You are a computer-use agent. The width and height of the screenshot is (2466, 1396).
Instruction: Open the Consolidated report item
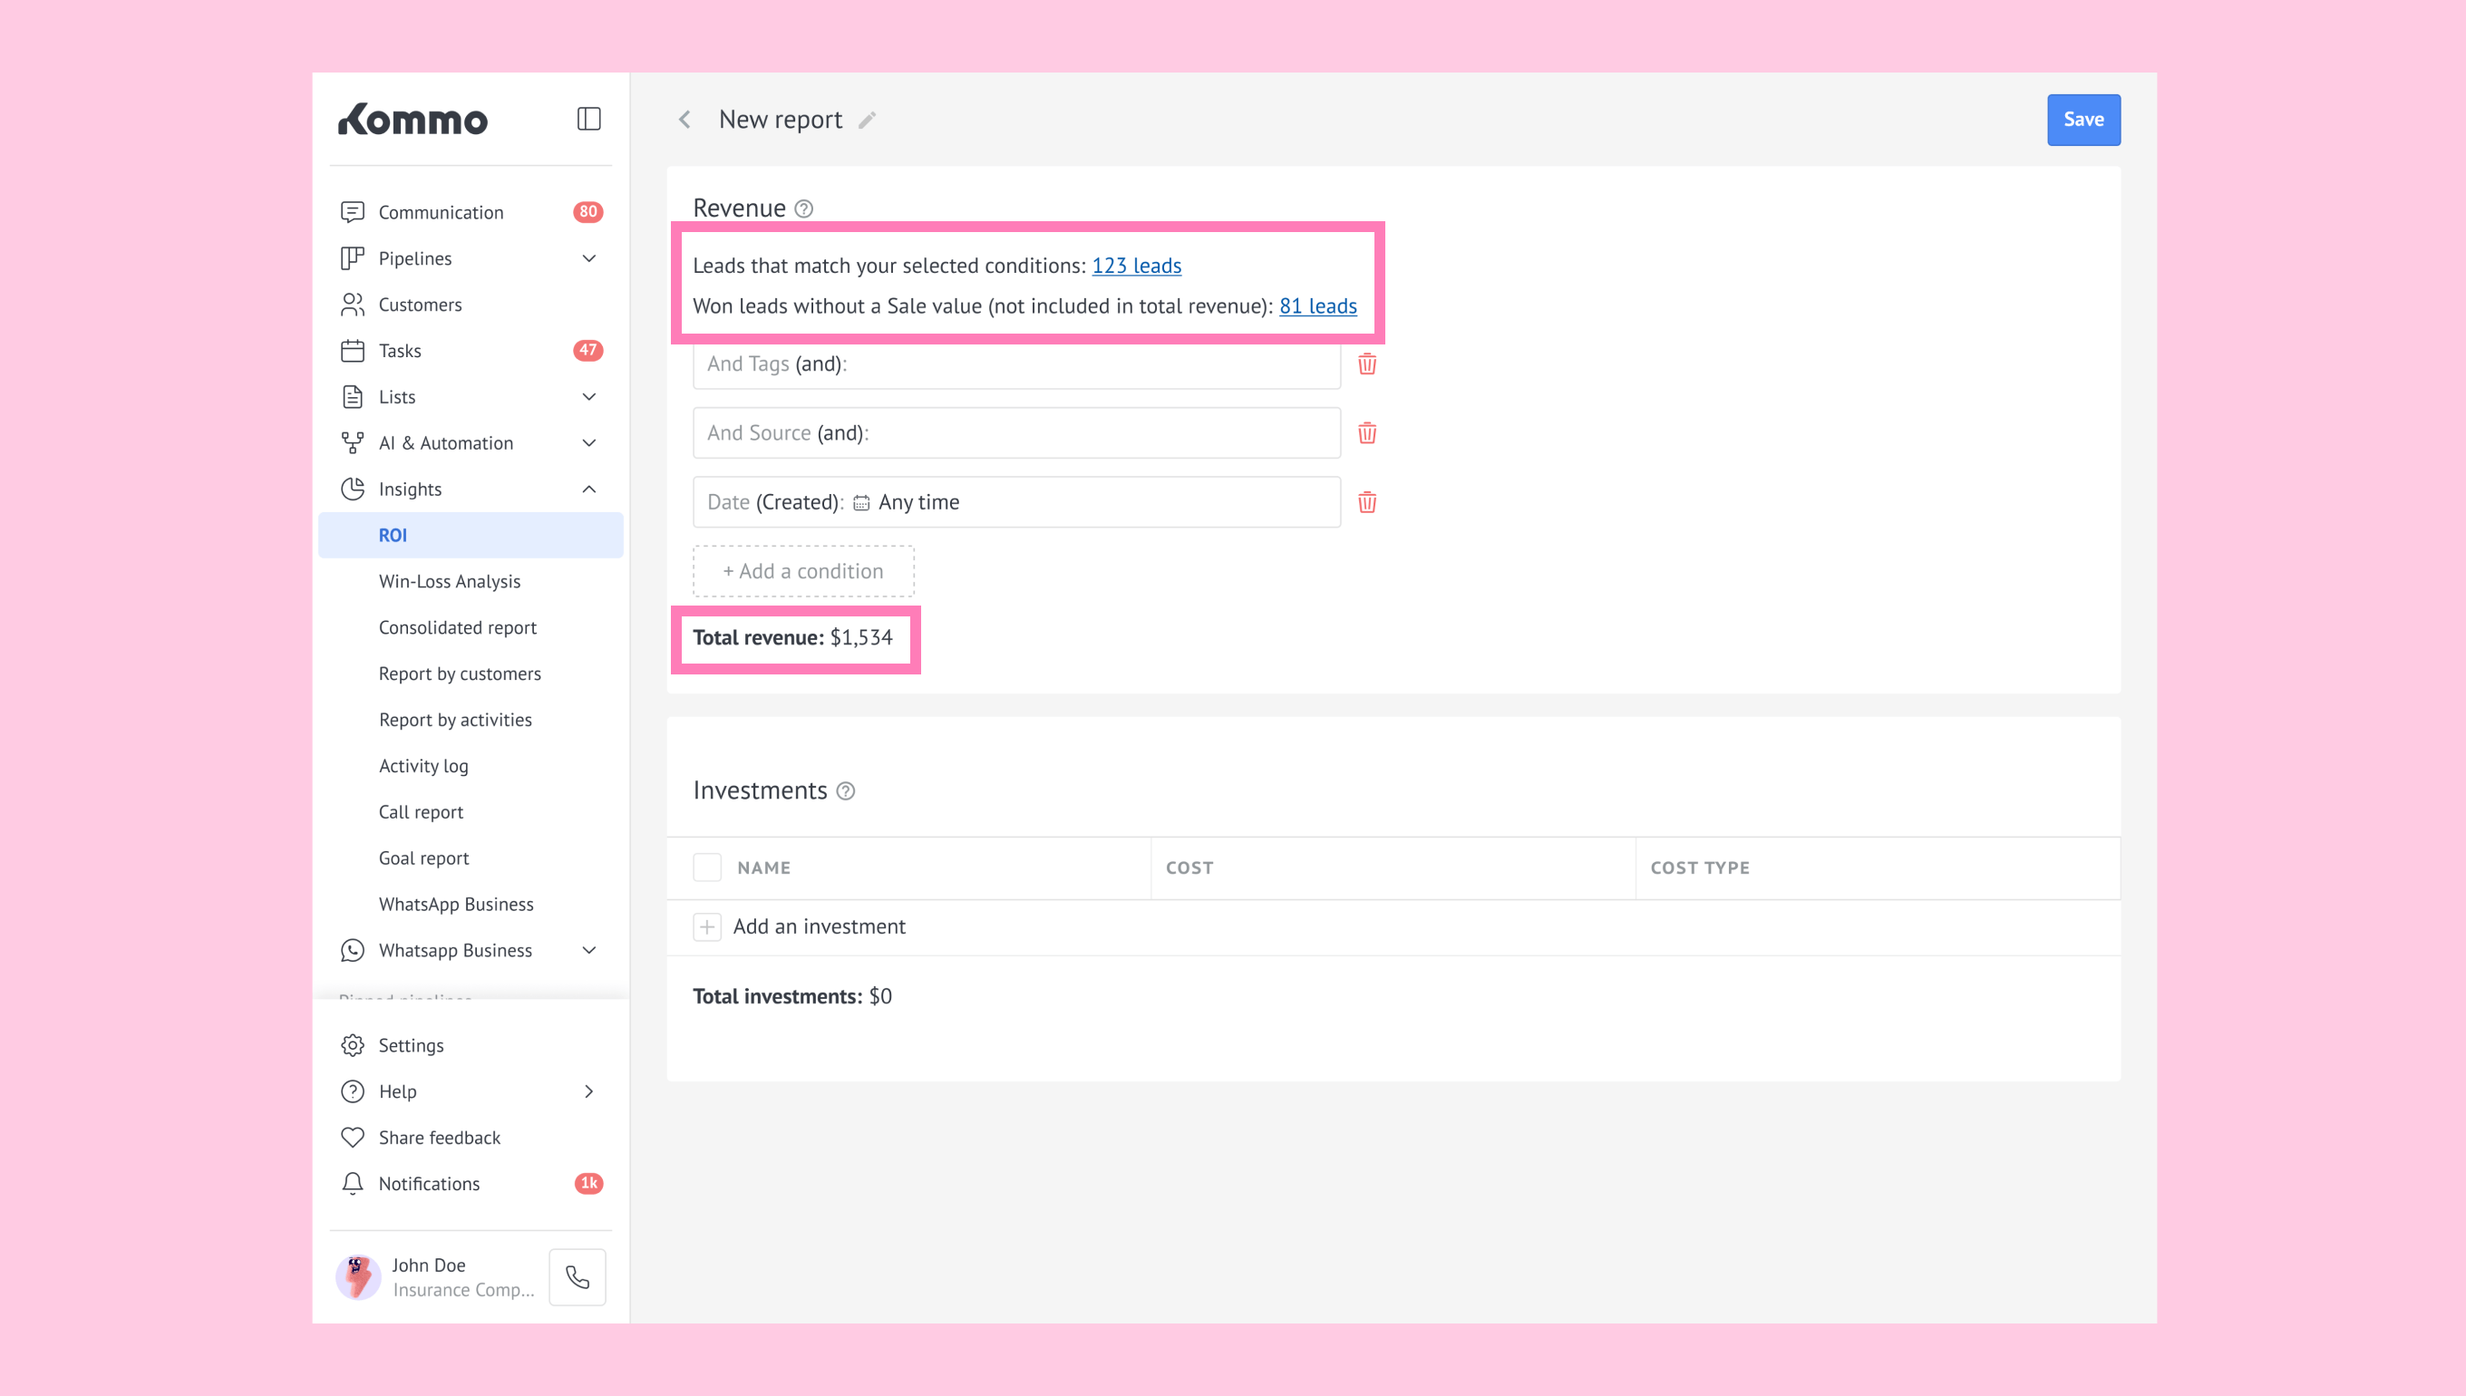(456, 627)
